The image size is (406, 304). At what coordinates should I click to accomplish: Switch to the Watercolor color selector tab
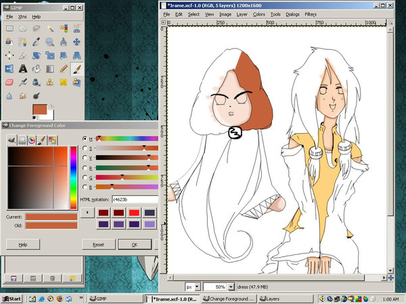[42, 140]
